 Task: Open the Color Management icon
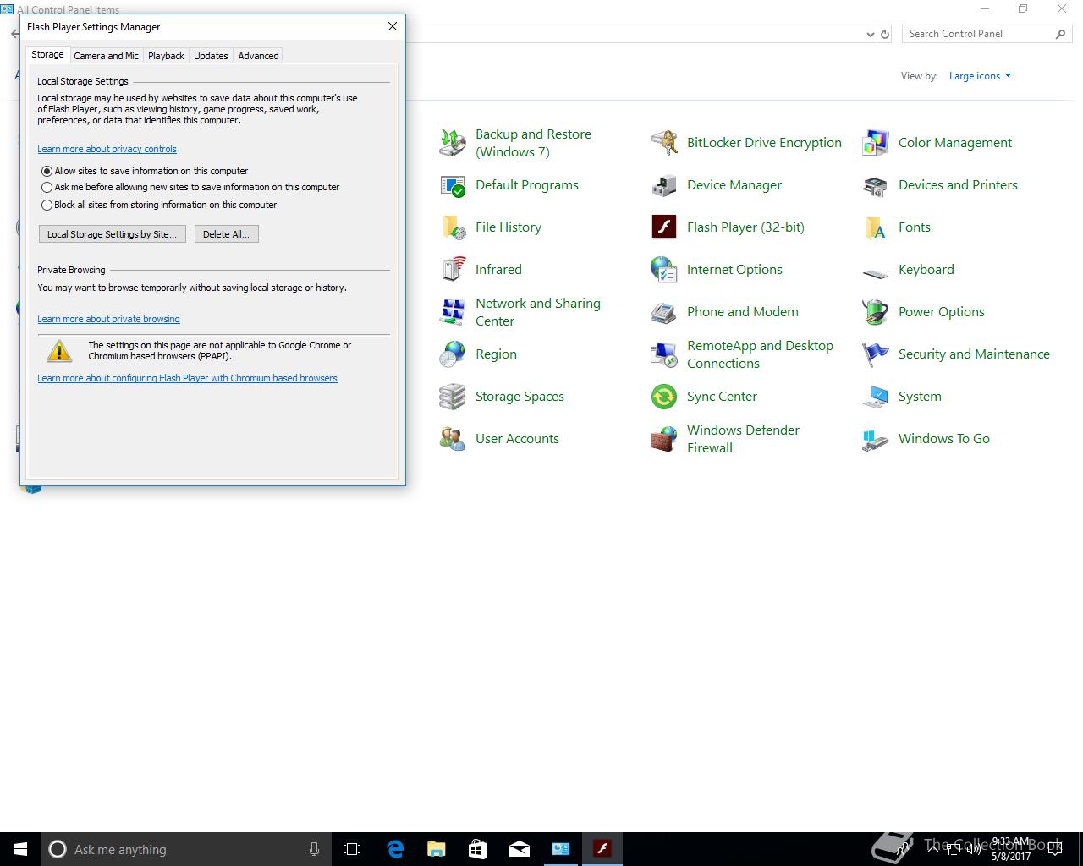(876, 143)
